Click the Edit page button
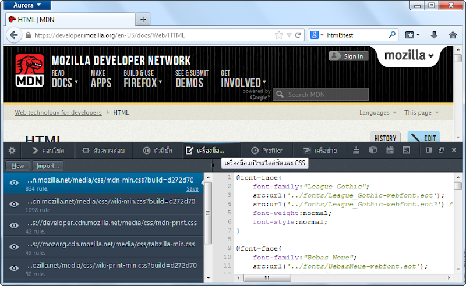Image resolution: width=466 pixels, height=286 pixels. (x=424, y=138)
